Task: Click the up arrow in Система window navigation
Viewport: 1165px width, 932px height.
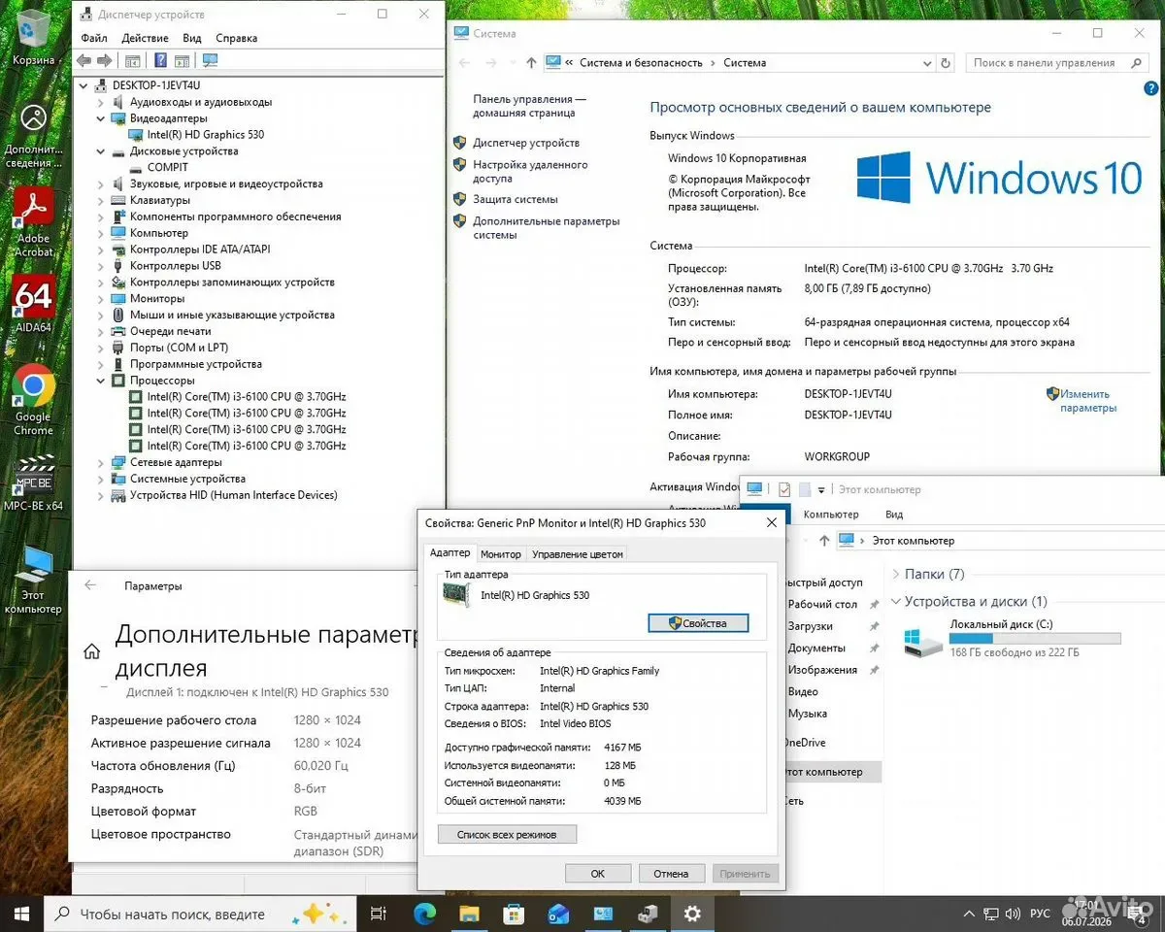Action: (x=530, y=63)
